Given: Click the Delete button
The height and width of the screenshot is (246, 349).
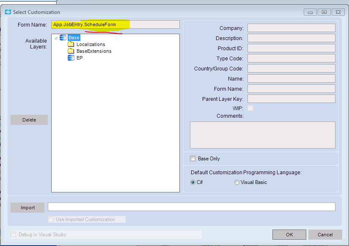Looking at the screenshot, I should [x=29, y=120].
